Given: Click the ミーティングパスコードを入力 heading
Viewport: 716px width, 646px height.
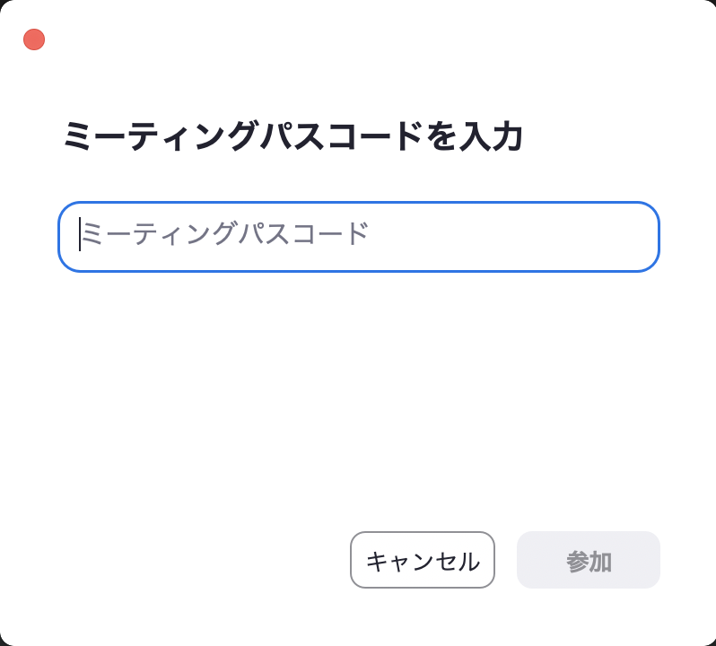Looking at the screenshot, I should 293,137.
